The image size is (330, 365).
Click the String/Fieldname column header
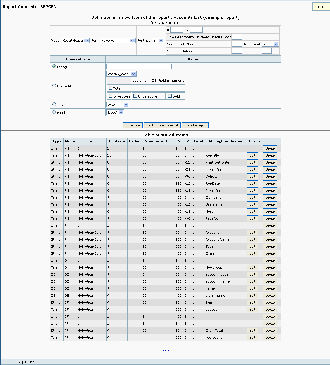point(225,141)
